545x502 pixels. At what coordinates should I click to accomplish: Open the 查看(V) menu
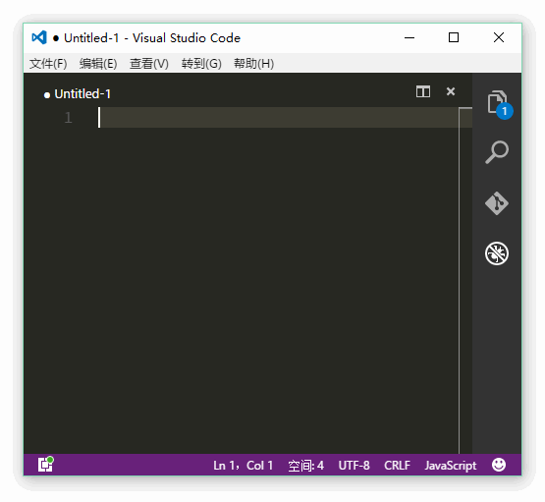coord(148,64)
